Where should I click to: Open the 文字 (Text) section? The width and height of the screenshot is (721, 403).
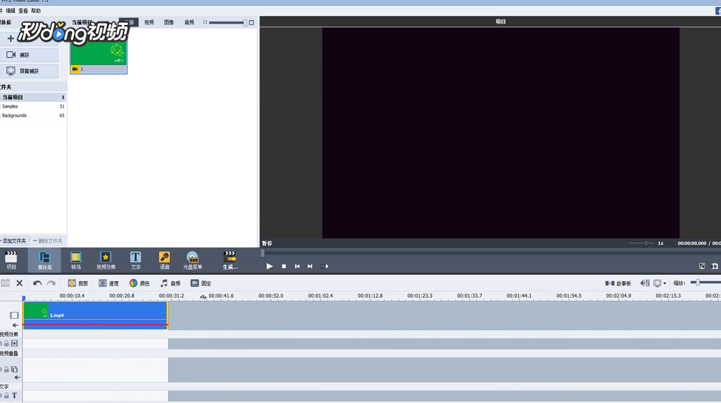click(x=135, y=260)
